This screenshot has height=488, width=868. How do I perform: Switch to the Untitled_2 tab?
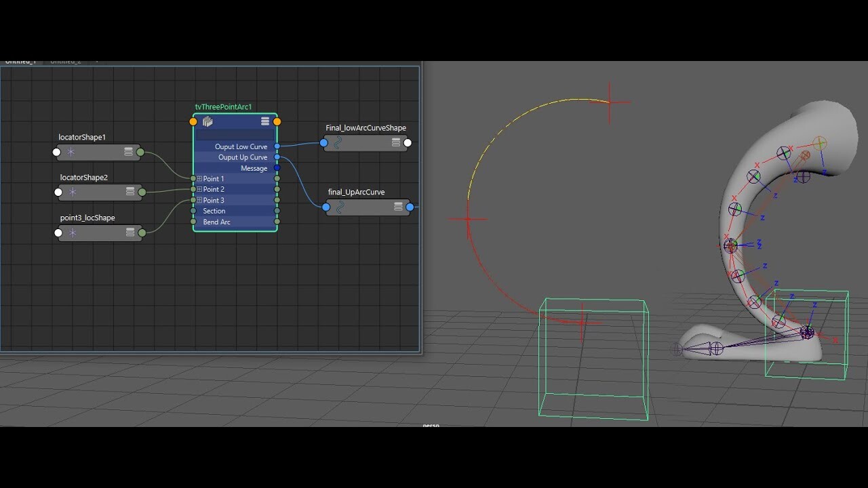click(65, 60)
